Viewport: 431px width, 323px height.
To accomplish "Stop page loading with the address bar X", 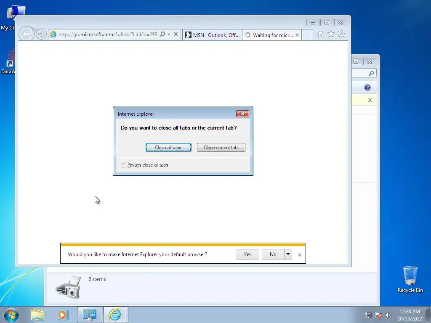I will point(176,34).
